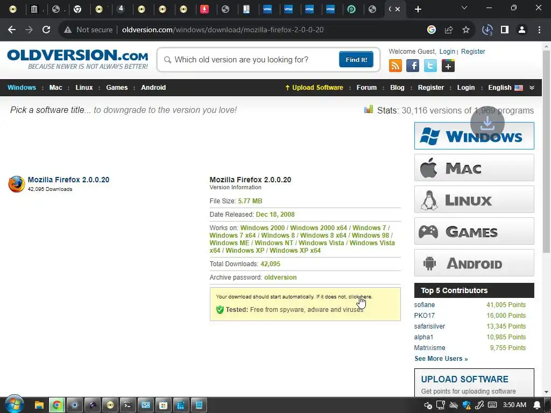The image size is (551, 413).
Task: Select the Windows navigation menu item
Action: (22, 88)
